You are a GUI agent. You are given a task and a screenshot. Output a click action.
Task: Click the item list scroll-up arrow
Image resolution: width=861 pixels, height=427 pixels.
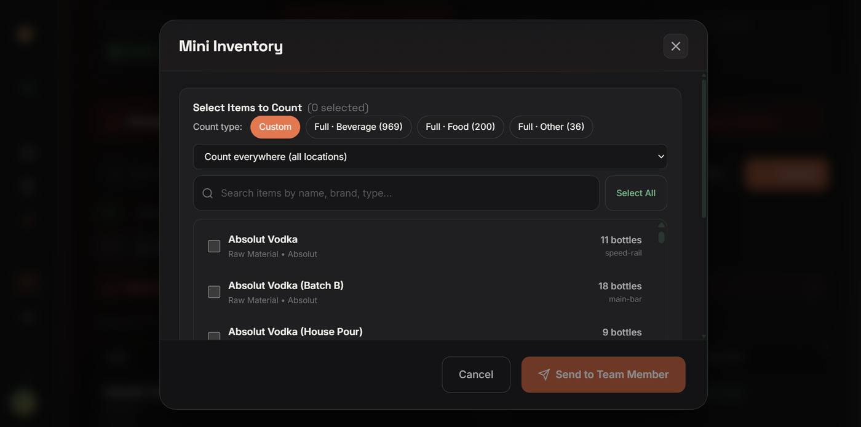(x=661, y=225)
